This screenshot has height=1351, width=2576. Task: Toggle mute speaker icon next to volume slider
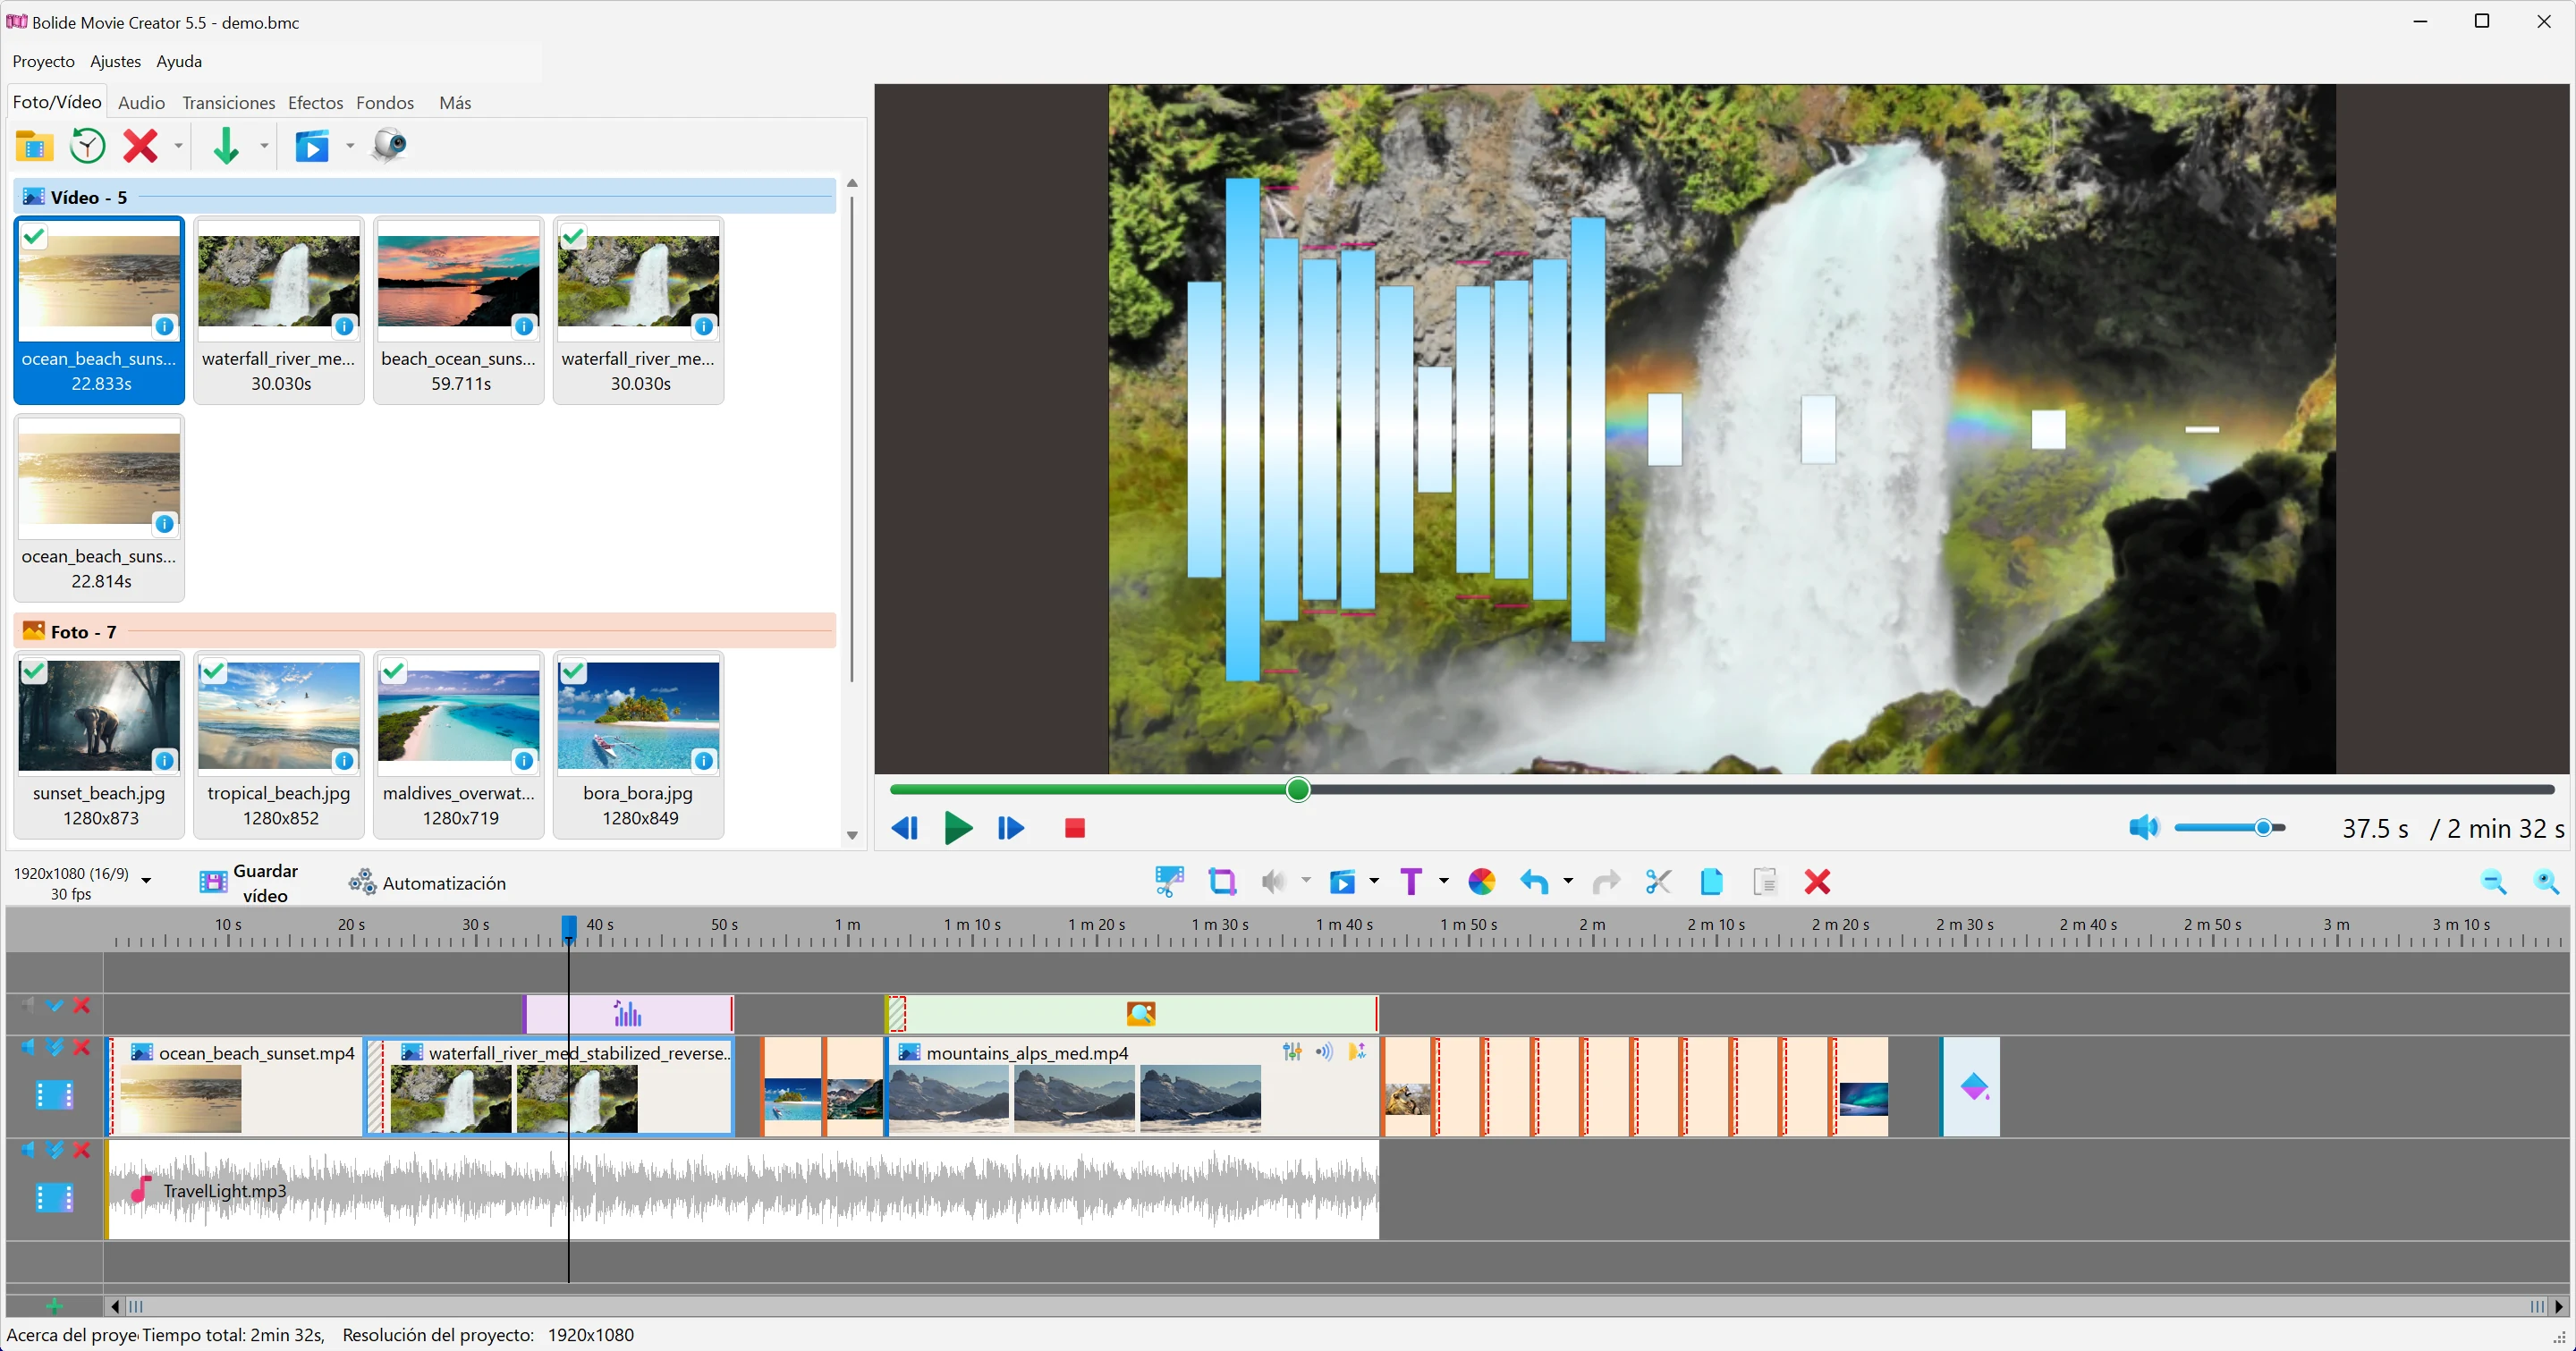coord(2143,827)
